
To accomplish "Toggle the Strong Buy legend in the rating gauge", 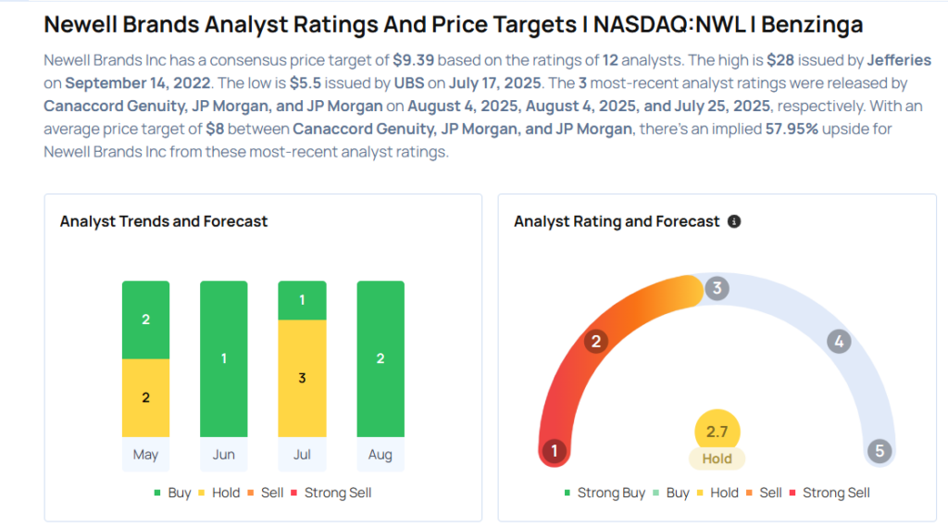I will tap(604, 493).
